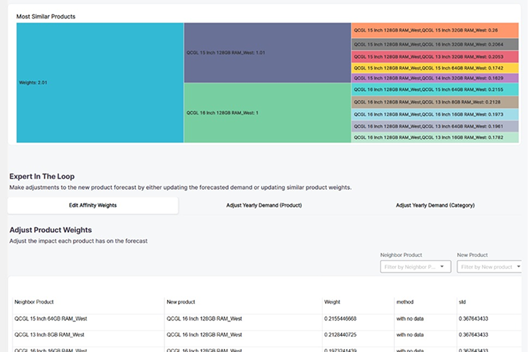The width and height of the screenshot is (528, 352).
Task: Click the orange treemap tile valued 0.26
Action: 435,30
